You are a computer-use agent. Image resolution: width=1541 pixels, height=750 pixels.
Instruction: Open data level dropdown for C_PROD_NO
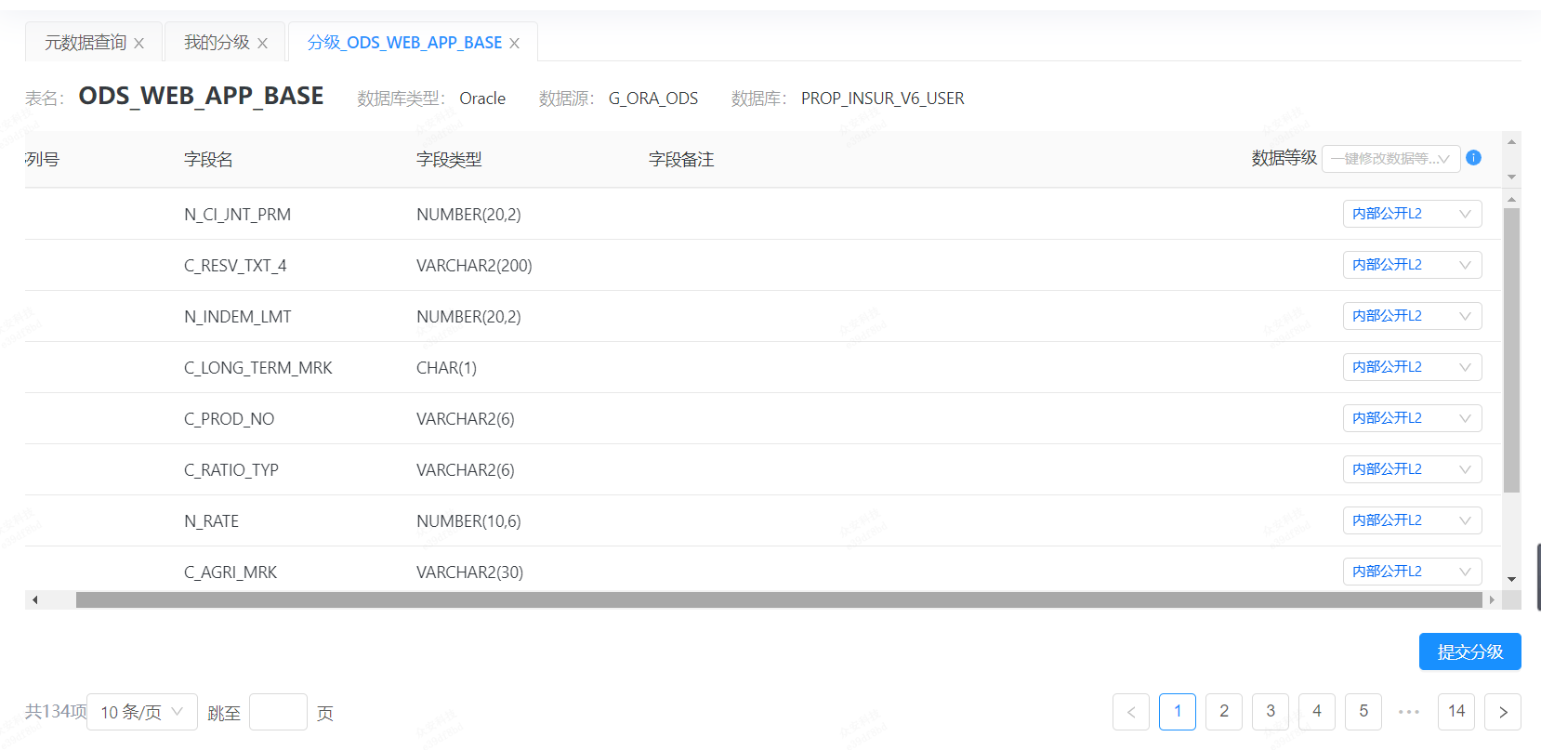(1412, 418)
